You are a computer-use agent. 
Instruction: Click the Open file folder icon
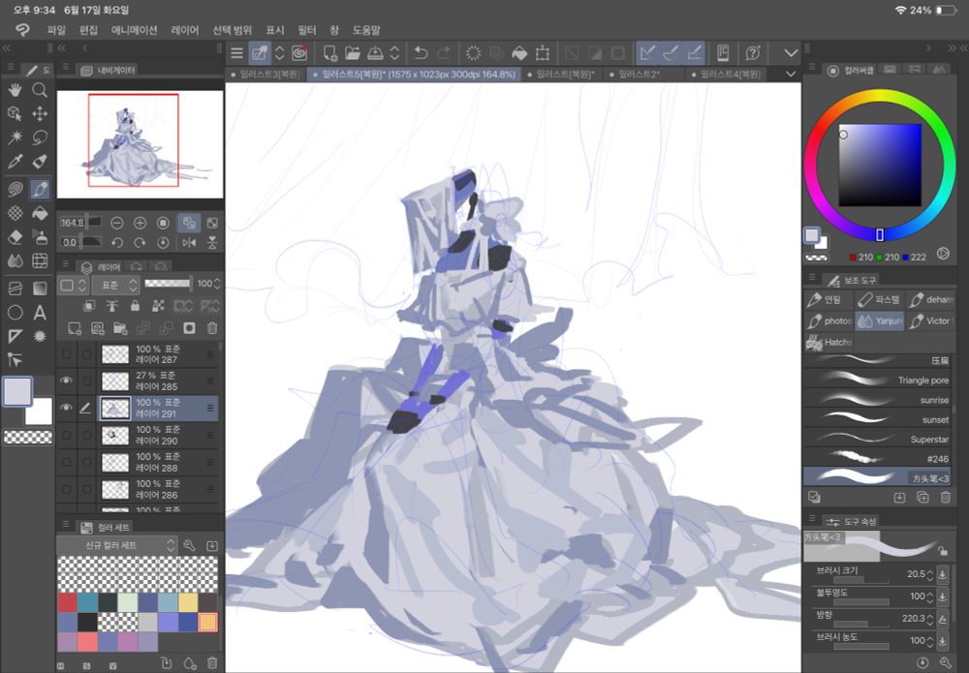click(x=353, y=53)
